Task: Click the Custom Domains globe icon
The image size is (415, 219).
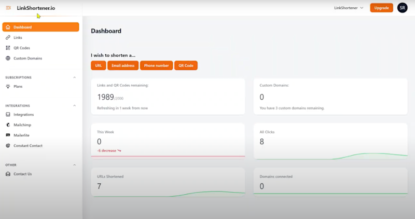Action: [x=8, y=58]
